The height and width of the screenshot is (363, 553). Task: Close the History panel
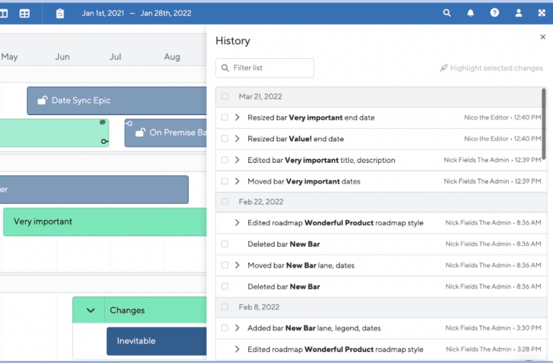point(543,37)
